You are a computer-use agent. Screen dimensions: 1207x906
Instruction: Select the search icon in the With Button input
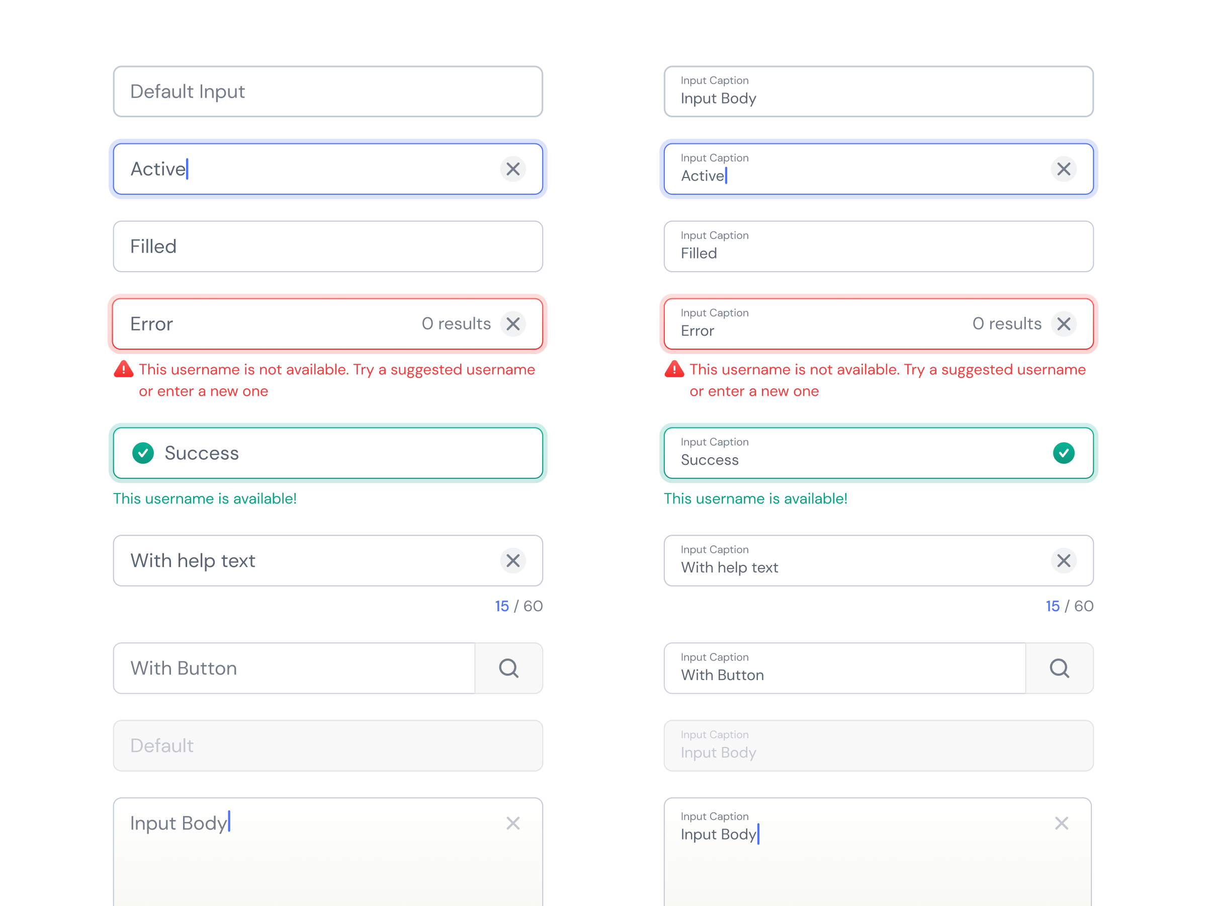(508, 668)
